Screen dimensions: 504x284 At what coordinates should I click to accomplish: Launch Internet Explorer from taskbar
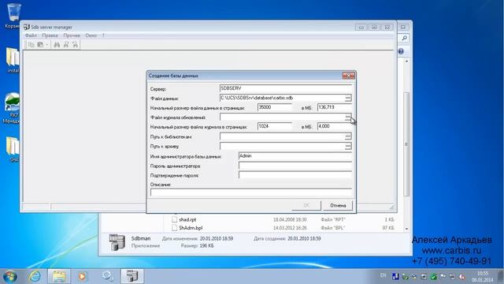tap(35, 276)
